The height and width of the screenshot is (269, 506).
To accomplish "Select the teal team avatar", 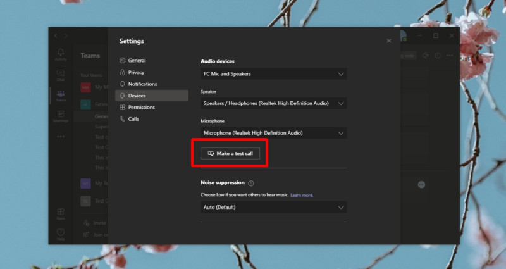I will 85,104.
